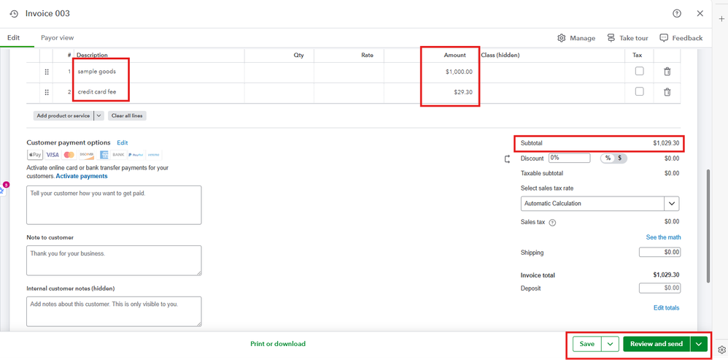The height and width of the screenshot is (360, 728).
Task: Open the help question mark icon
Action: (x=677, y=13)
